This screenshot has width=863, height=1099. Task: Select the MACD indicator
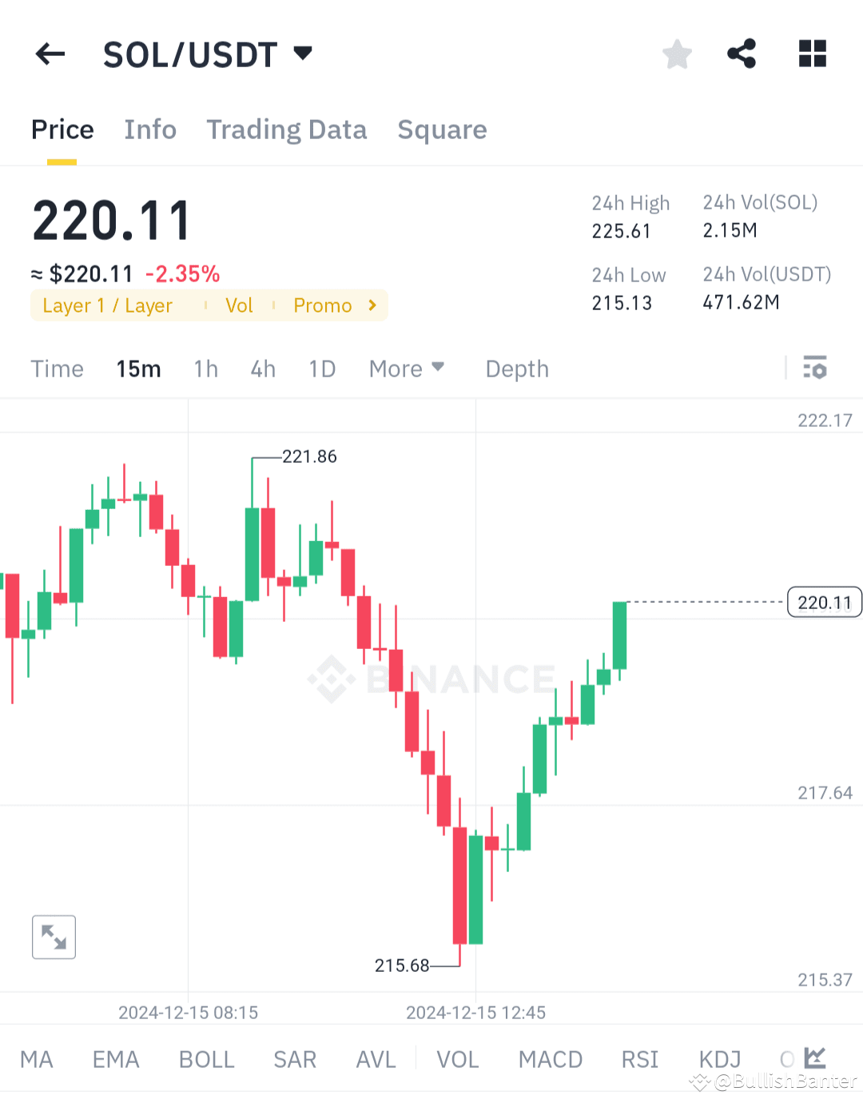(x=550, y=1058)
